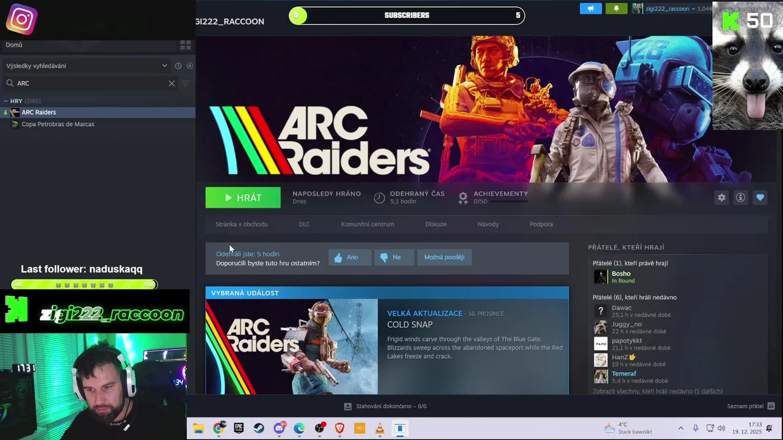Switch library to grid collections view
Image resolution: width=783 pixels, height=440 pixels.
point(185,45)
